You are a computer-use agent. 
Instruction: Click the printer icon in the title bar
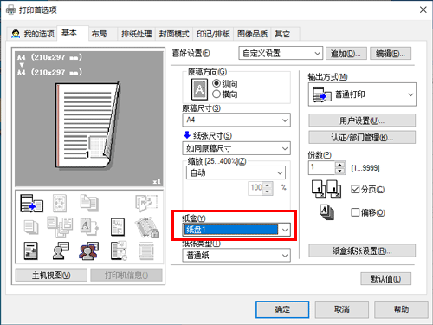pyautogui.click(x=11, y=10)
